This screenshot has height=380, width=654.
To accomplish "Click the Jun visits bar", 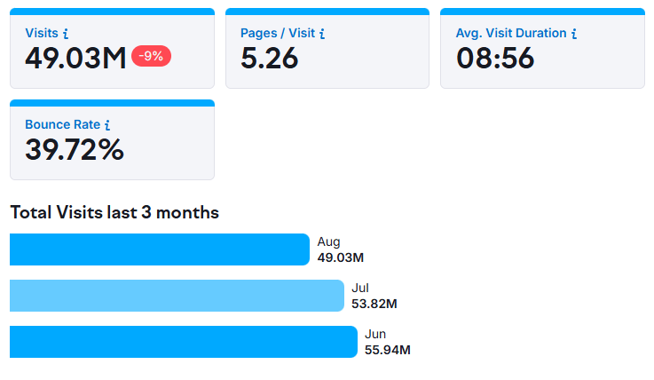I will click(x=183, y=342).
